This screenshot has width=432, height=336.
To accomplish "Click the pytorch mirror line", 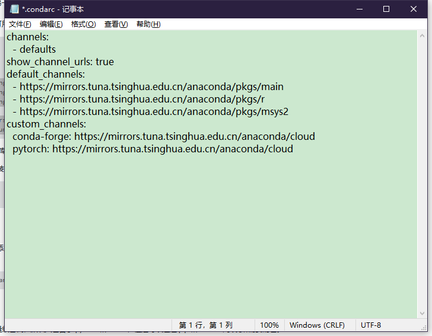I will [153, 149].
